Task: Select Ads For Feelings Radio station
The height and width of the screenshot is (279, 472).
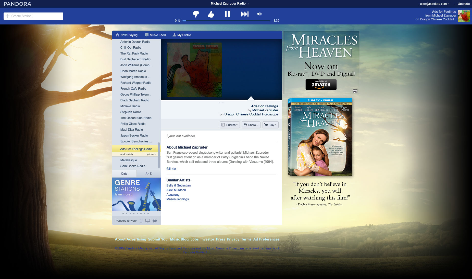Action: (136, 149)
